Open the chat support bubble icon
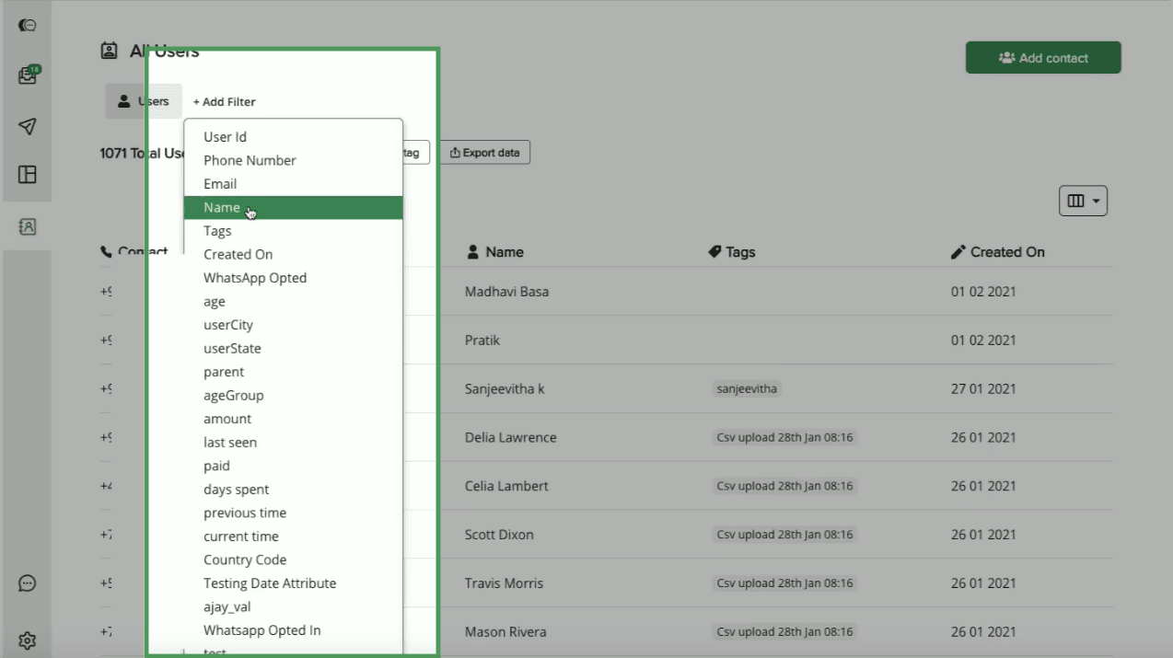1173x658 pixels. [28, 583]
